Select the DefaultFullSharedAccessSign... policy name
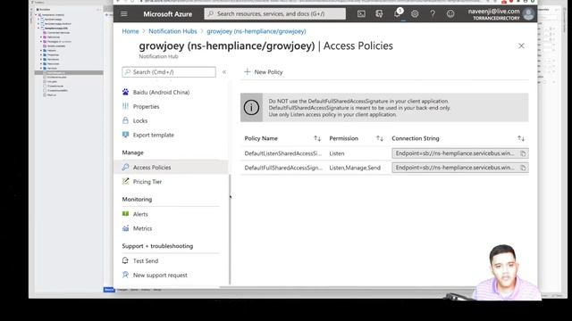 [283, 168]
